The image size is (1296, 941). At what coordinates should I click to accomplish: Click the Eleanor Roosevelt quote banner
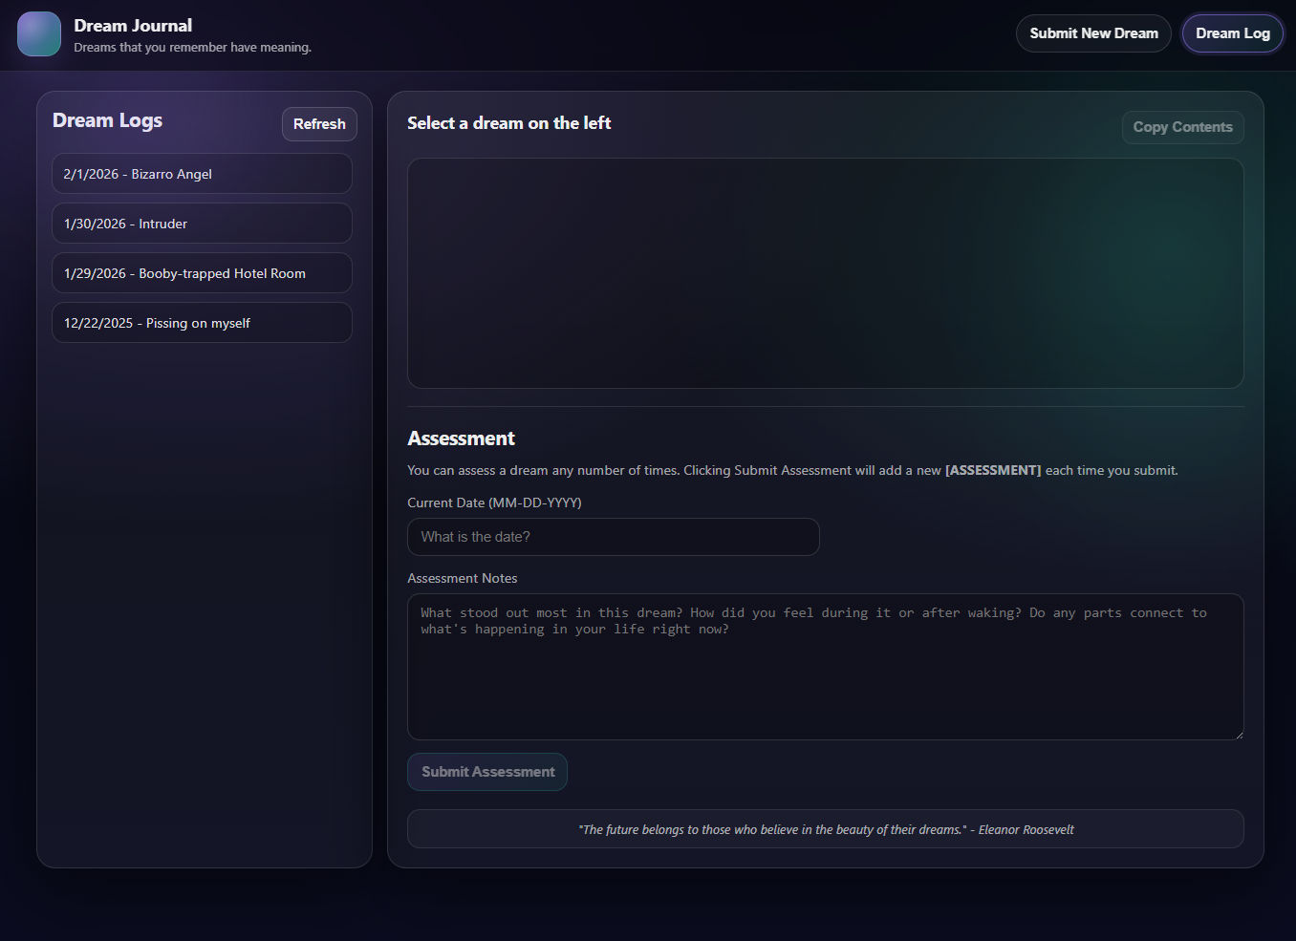tap(825, 829)
